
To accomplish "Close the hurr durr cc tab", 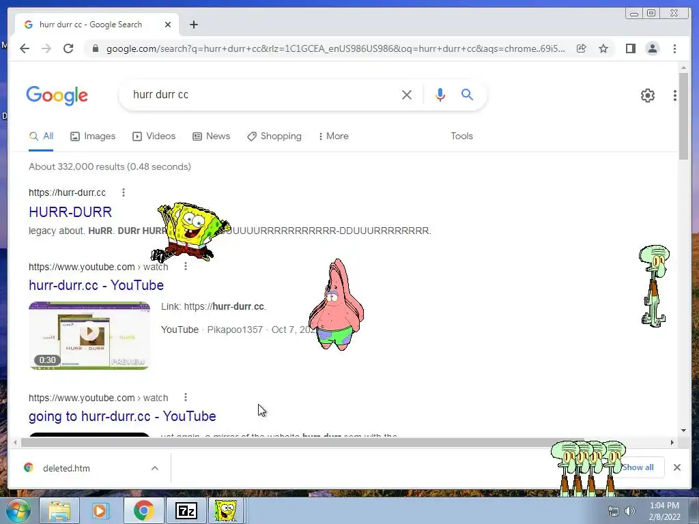I will pos(168,25).
